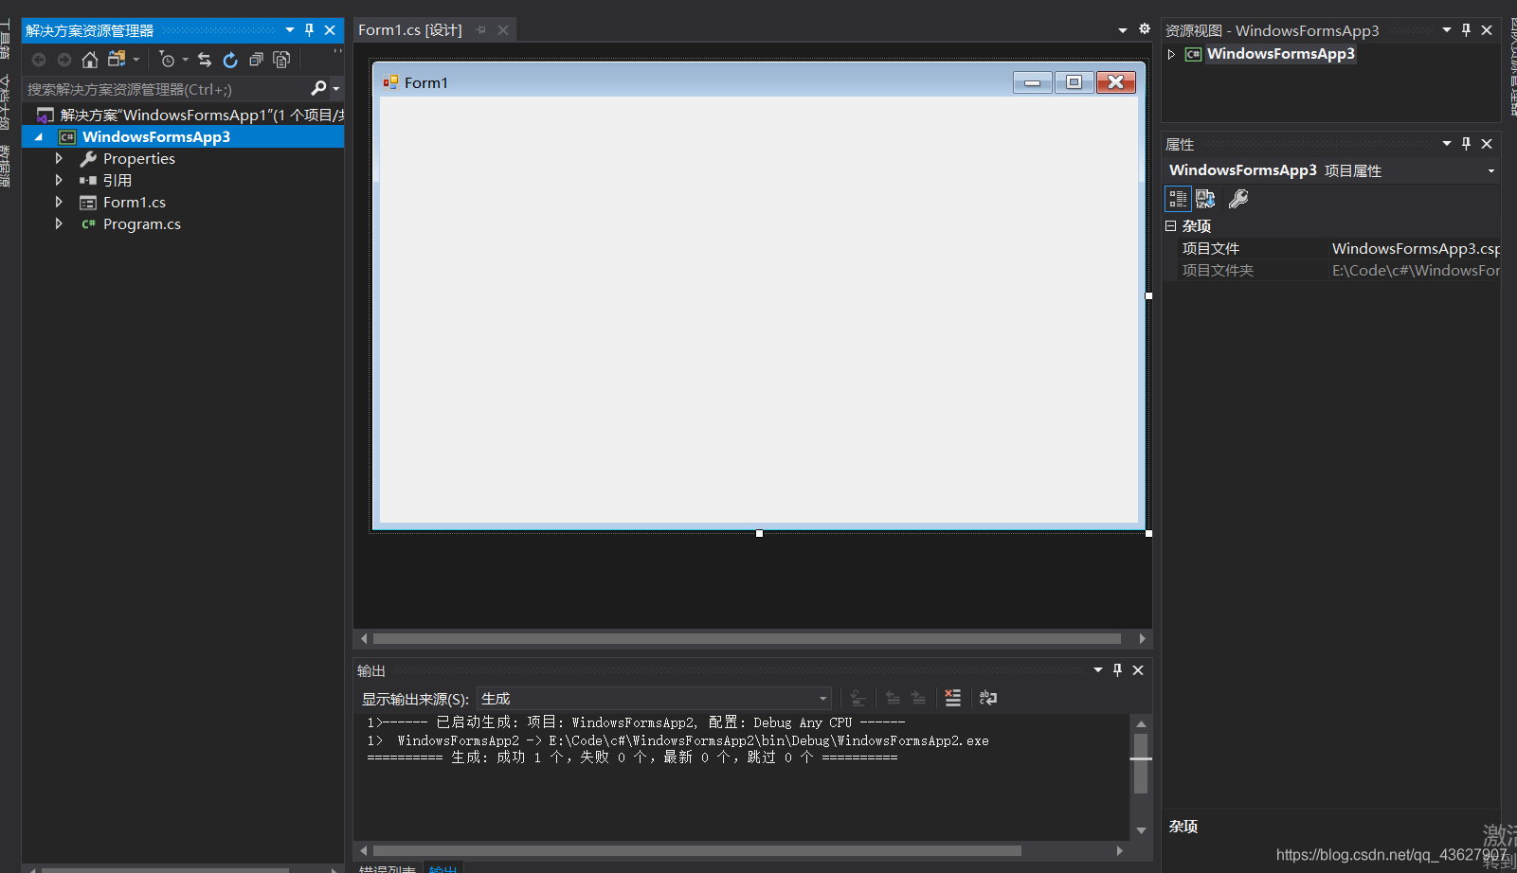Viewport: 1517px width, 873px height.
Task: Click the go to previous message icon
Action: 893,698
